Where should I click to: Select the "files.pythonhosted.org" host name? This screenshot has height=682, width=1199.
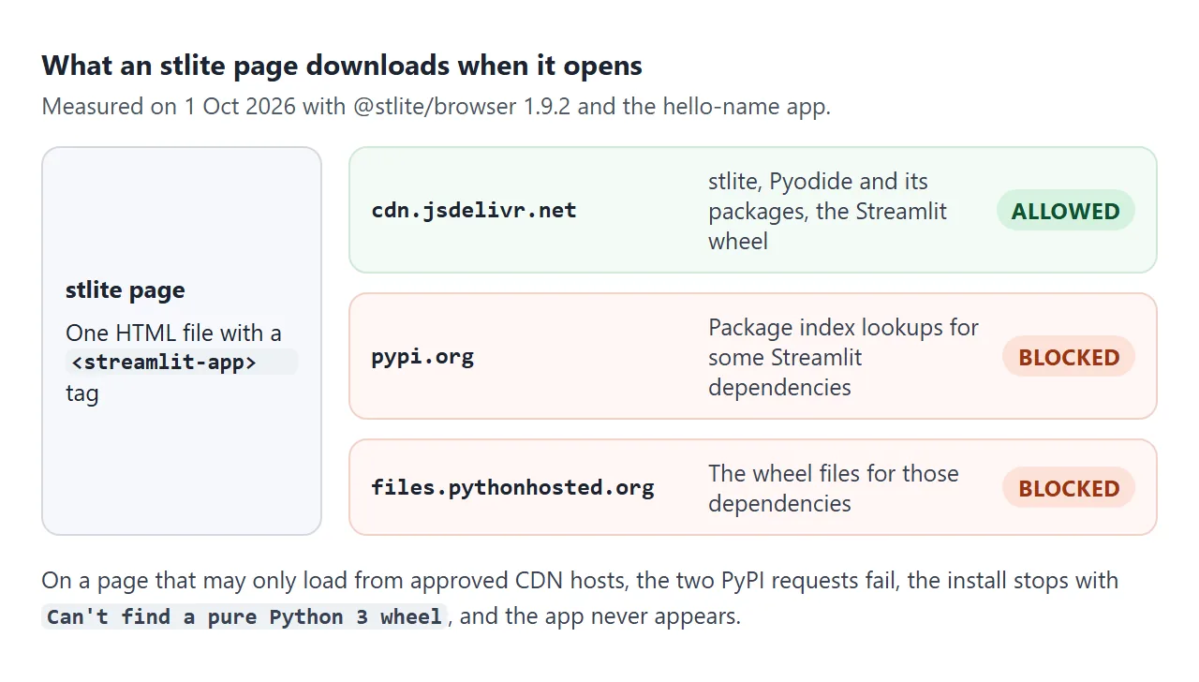point(512,488)
